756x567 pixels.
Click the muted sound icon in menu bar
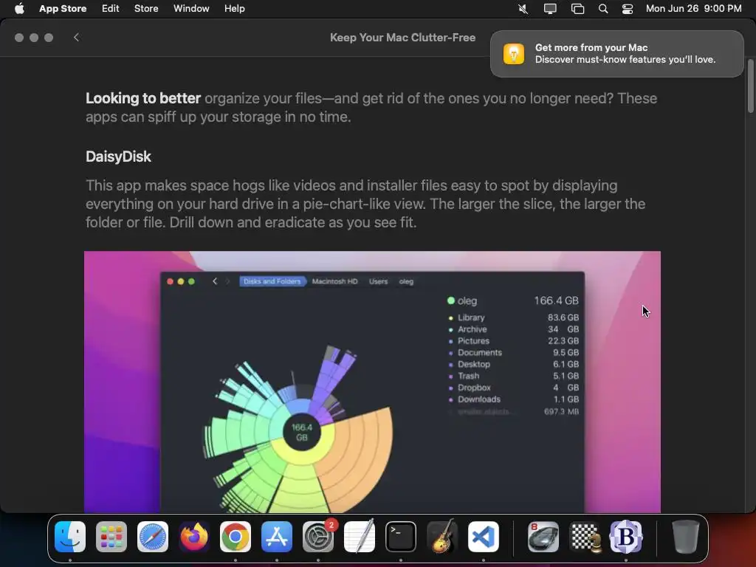(x=523, y=9)
